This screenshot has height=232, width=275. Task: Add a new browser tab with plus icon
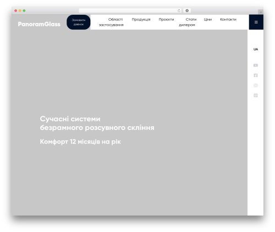pos(261,12)
